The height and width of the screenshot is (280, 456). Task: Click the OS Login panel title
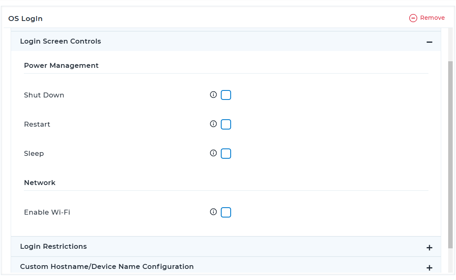(x=25, y=19)
